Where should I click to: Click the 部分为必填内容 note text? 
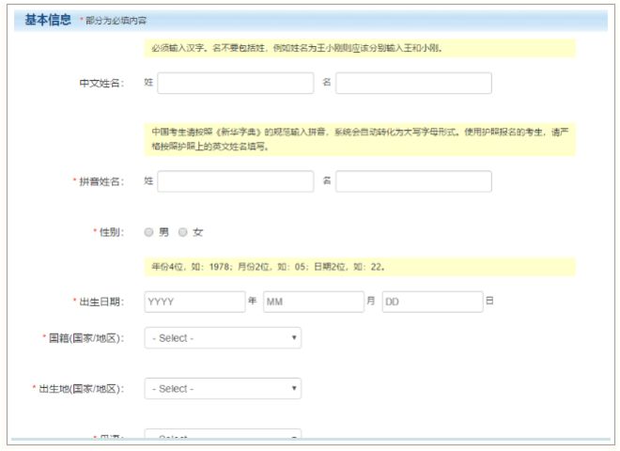116,21
